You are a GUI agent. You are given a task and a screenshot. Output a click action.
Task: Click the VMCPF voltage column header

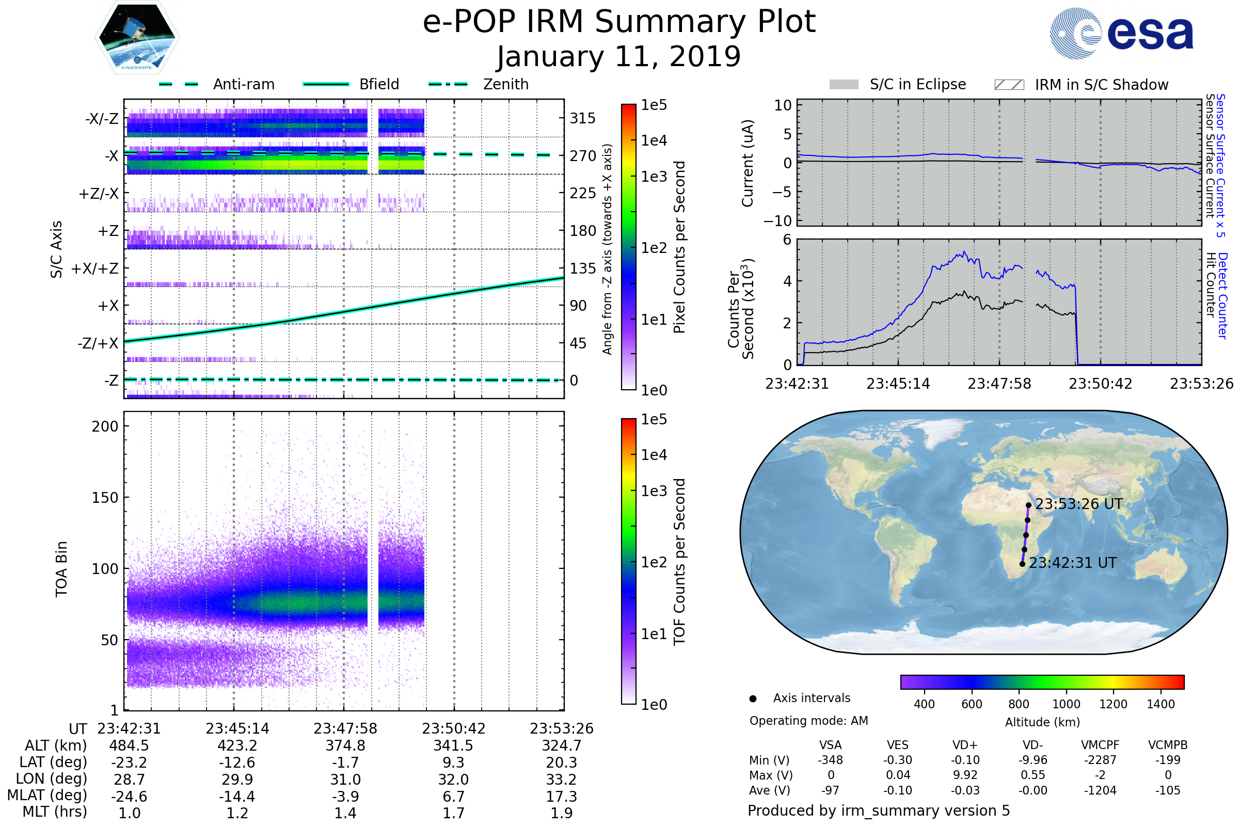click(1100, 745)
